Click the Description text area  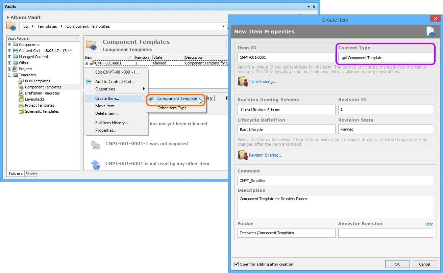click(335, 207)
